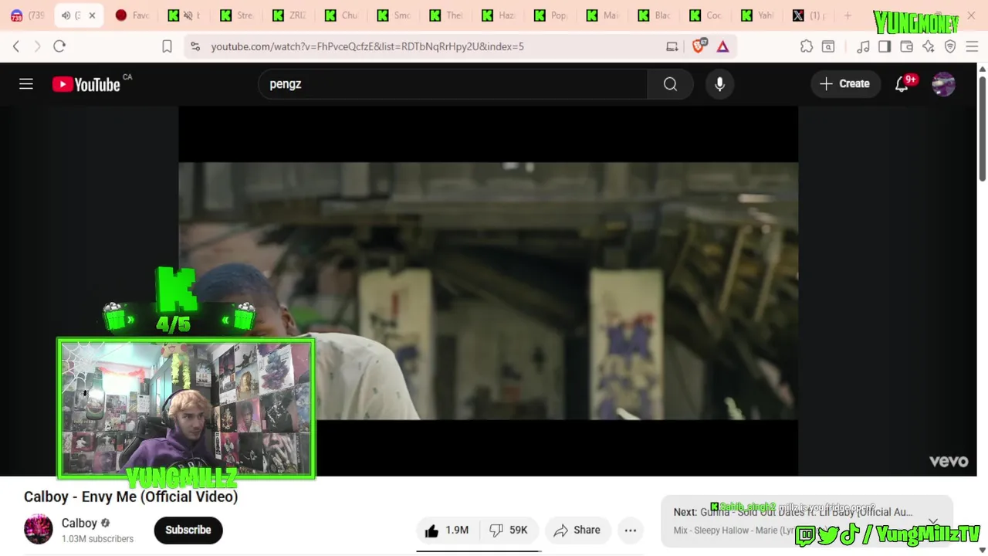This screenshot has width=988, height=556.
Task: Click the search magnifier button
Action: click(670, 84)
